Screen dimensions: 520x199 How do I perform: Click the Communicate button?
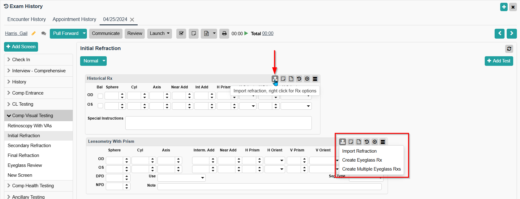[105, 33]
